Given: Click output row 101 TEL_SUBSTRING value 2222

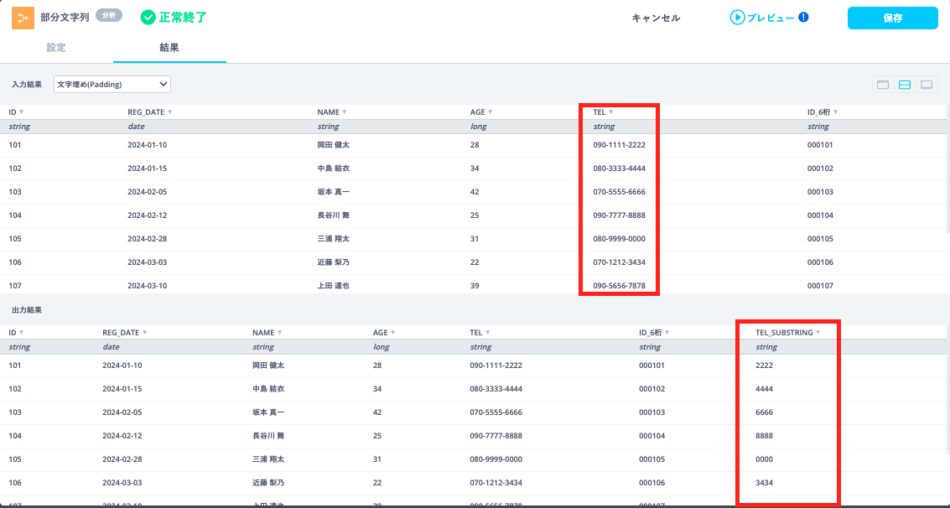Looking at the screenshot, I should pyautogui.click(x=764, y=365).
